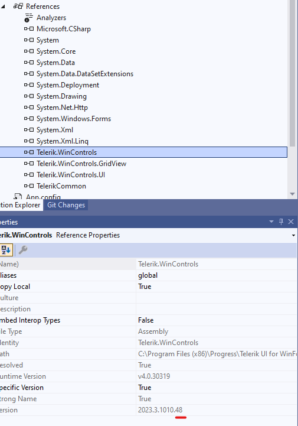Screen dimensions: 298x426
Task: Click the Copy Local value True
Action: (x=145, y=287)
